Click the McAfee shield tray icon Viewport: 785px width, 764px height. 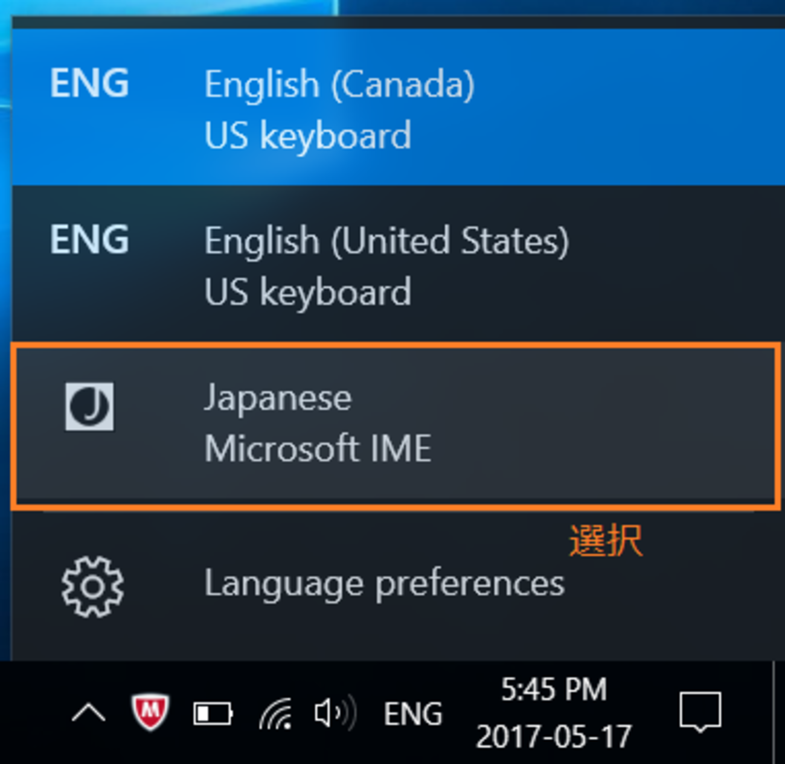tap(150, 713)
